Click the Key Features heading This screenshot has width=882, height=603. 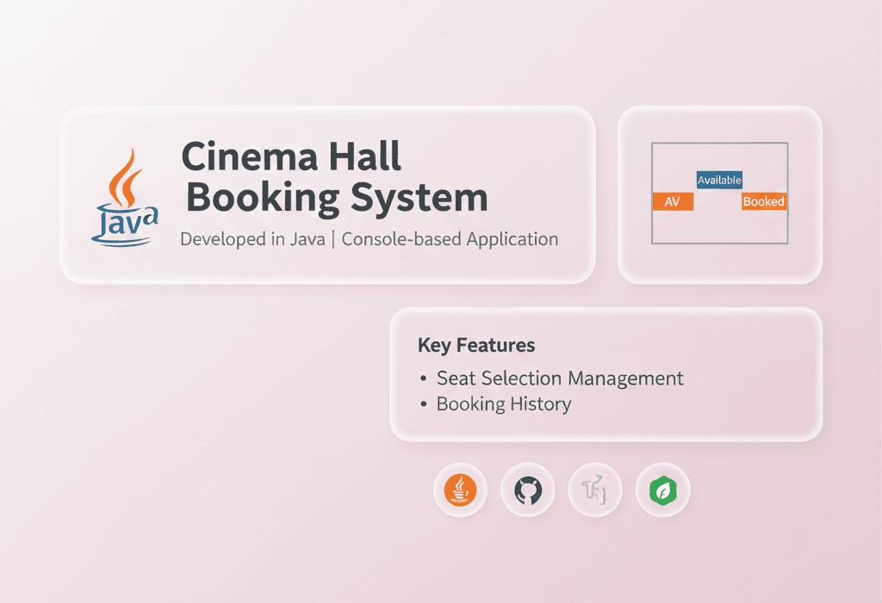pyautogui.click(x=475, y=345)
